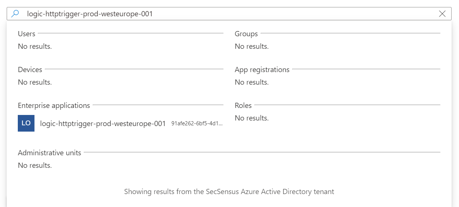Select the Groups section heading
459x207 pixels.
tap(246, 34)
